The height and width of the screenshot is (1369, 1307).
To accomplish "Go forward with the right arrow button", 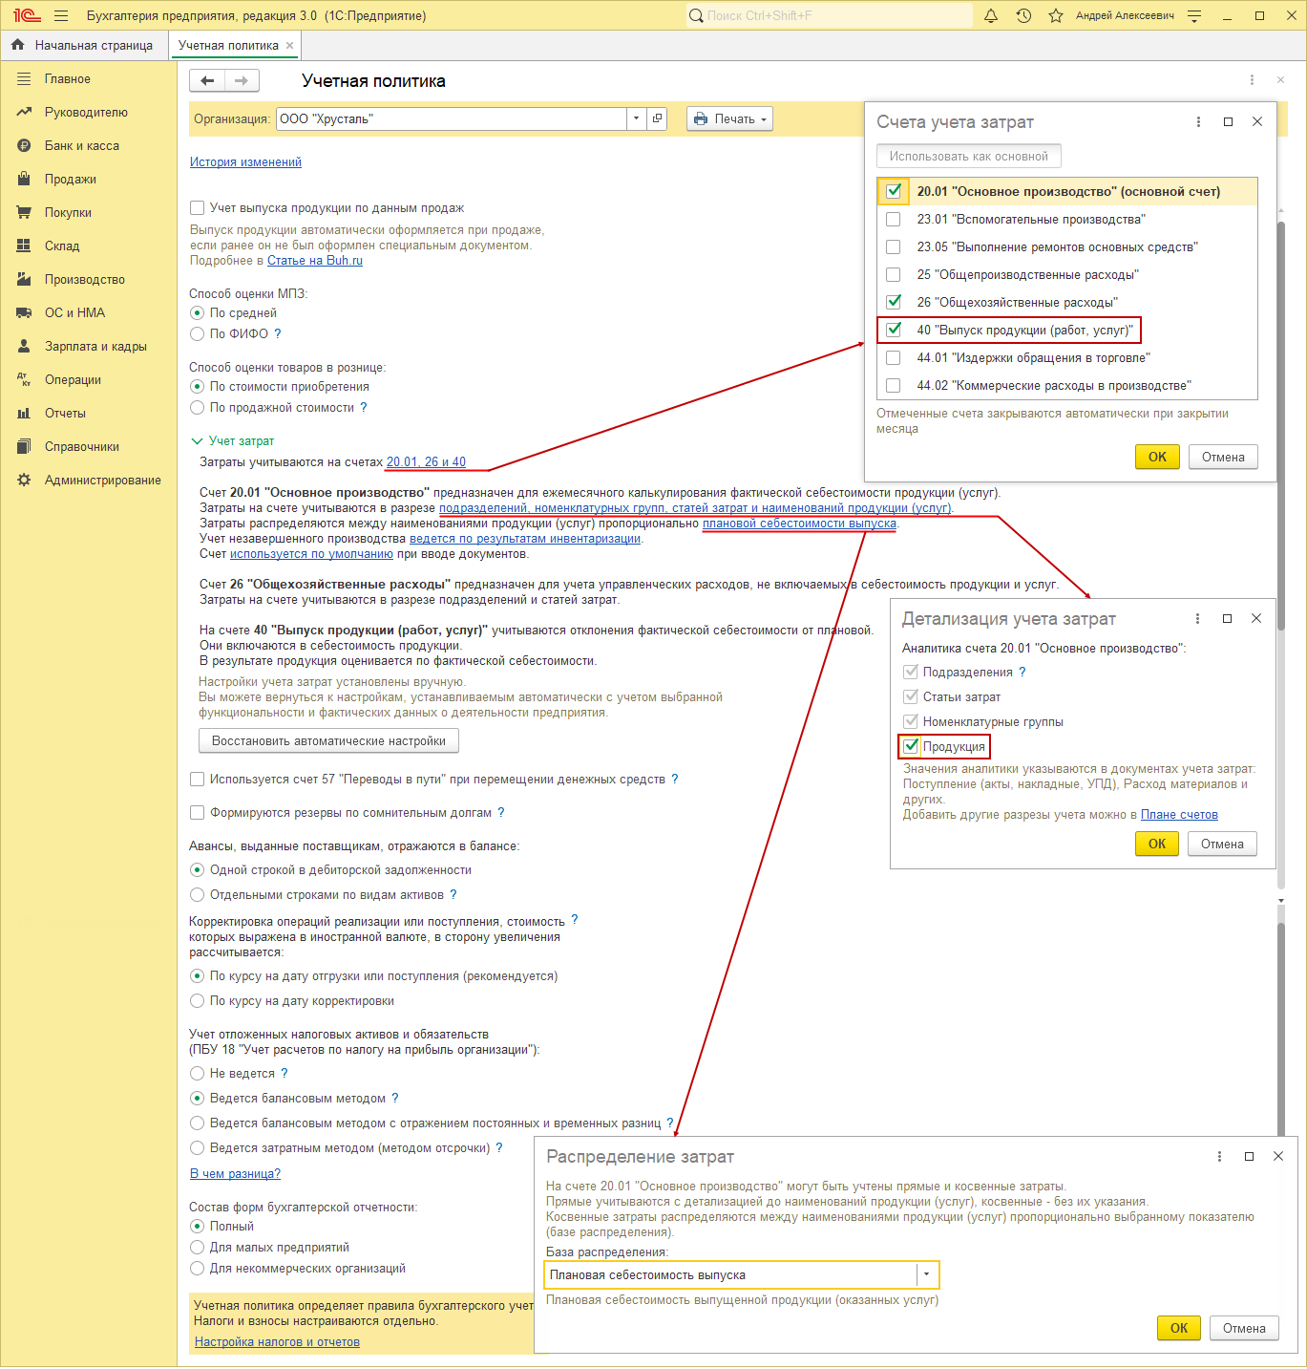I will click(242, 81).
